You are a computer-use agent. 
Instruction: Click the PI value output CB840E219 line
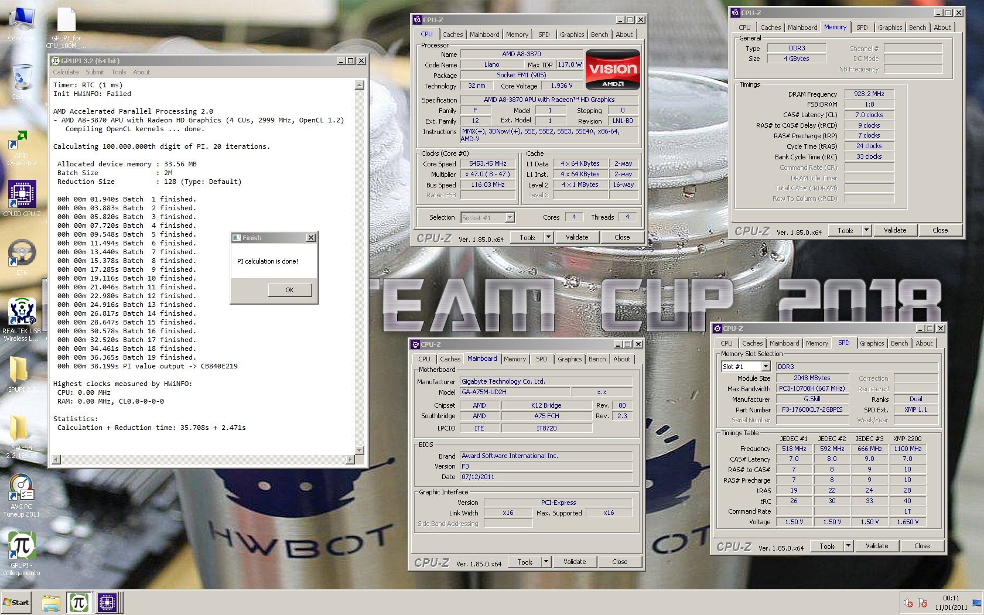click(x=148, y=366)
